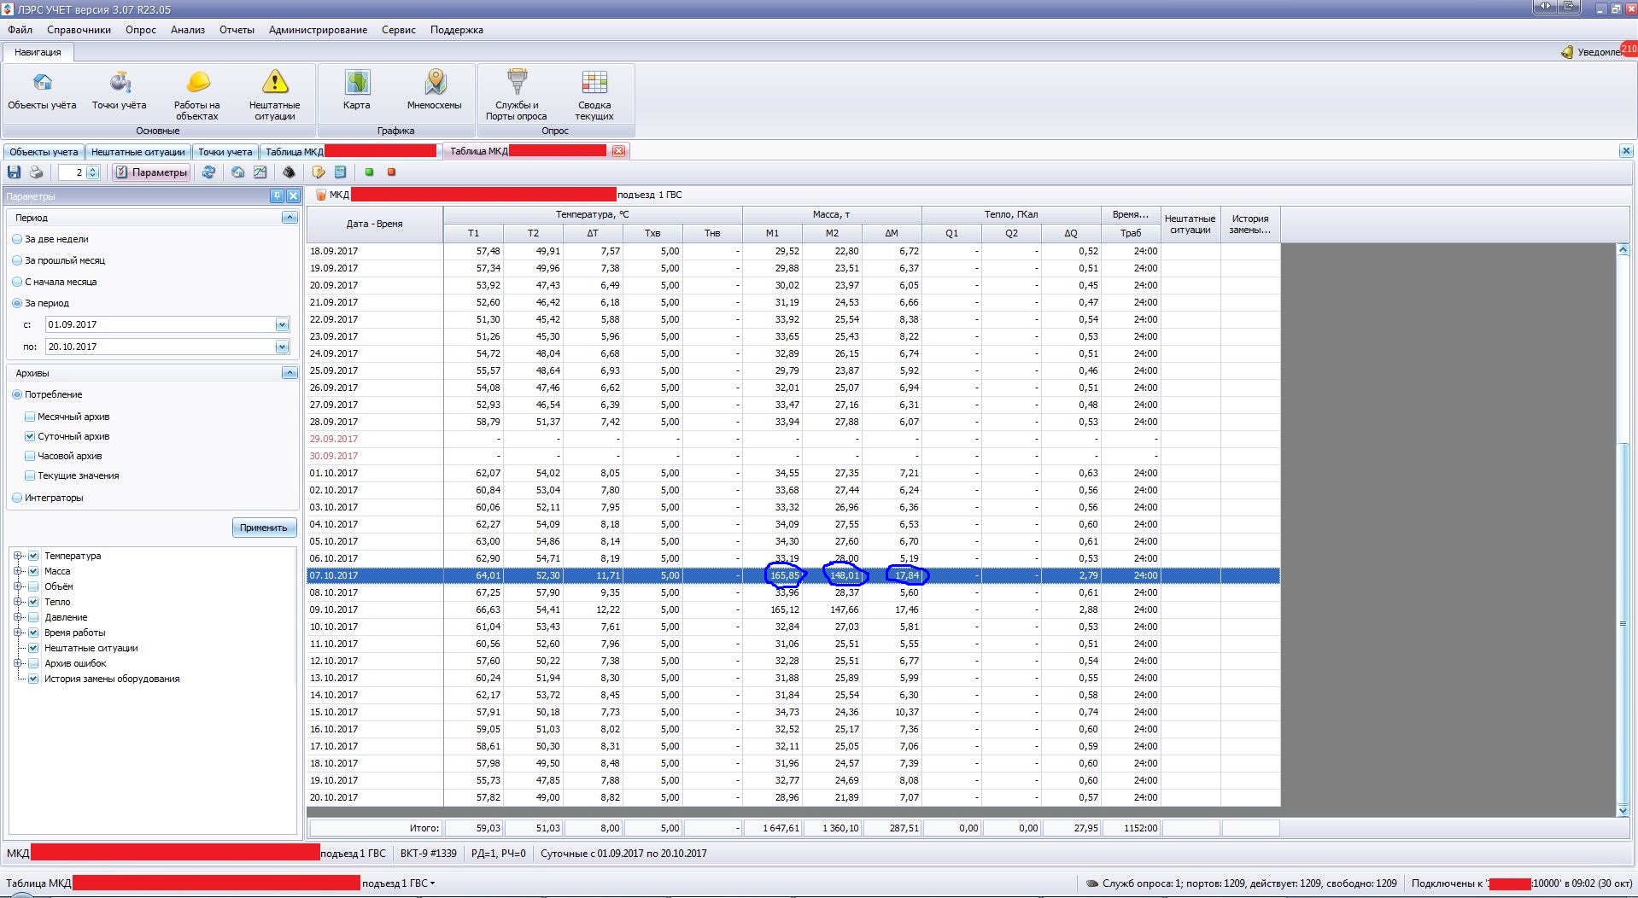
Task: Switch to the Нештатные ситуации document tab
Action: pos(138,152)
